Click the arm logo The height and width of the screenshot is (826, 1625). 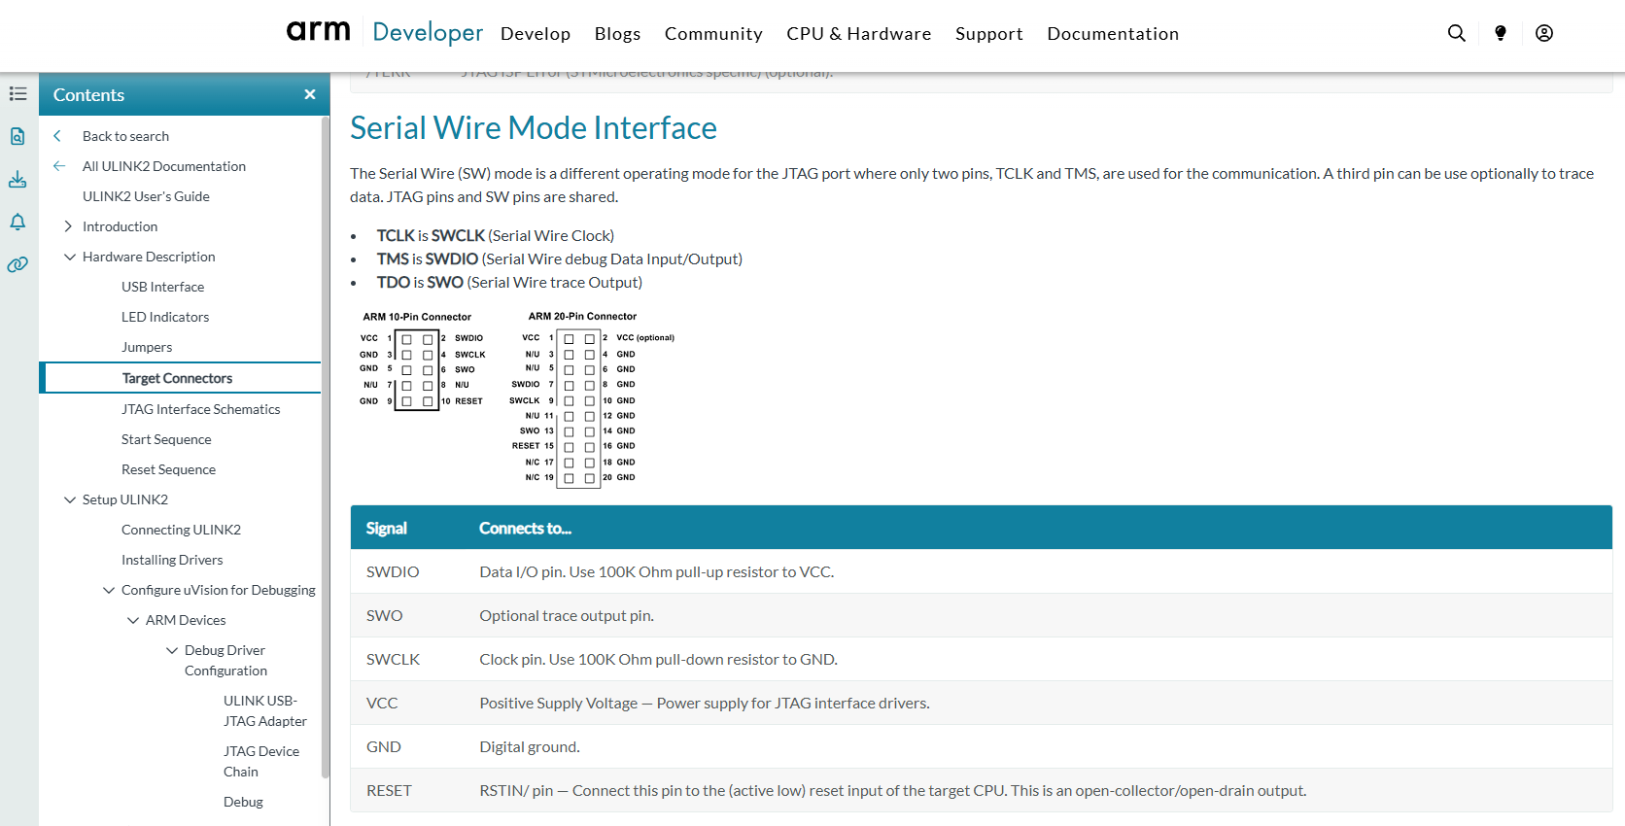[x=318, y=32]
